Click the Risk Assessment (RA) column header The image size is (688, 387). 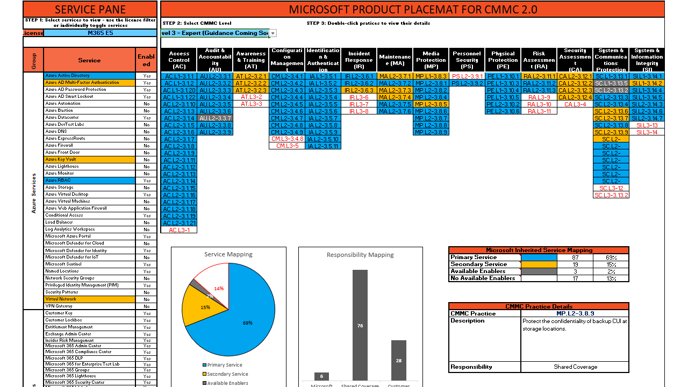[539, 60]
